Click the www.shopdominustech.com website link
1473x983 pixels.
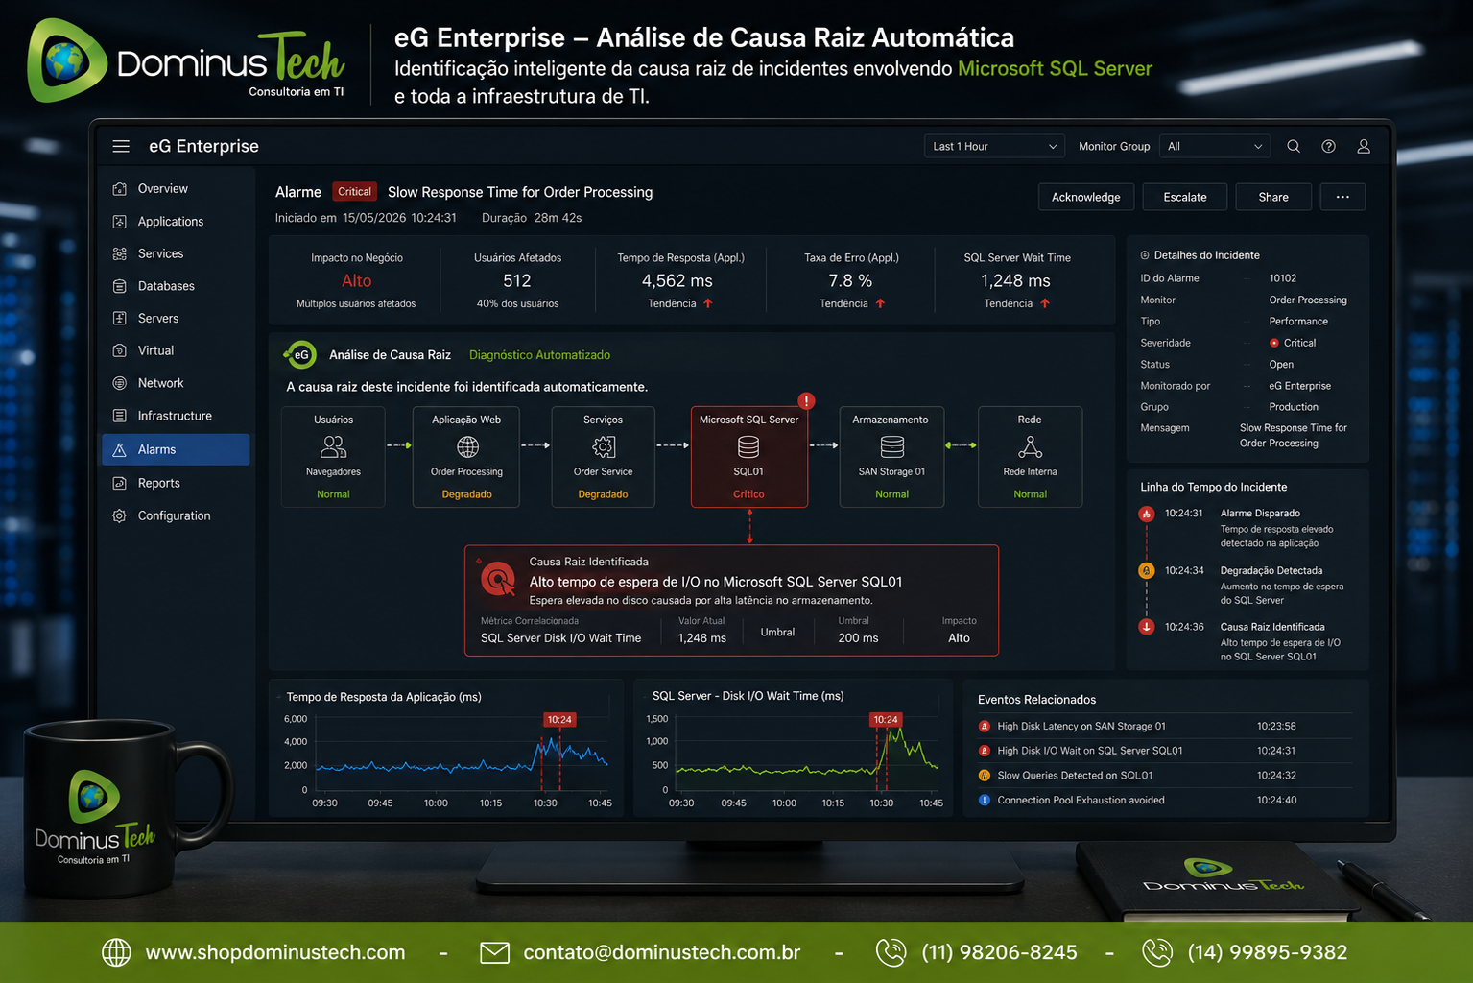pyautogui.click(x=275, y=952)
